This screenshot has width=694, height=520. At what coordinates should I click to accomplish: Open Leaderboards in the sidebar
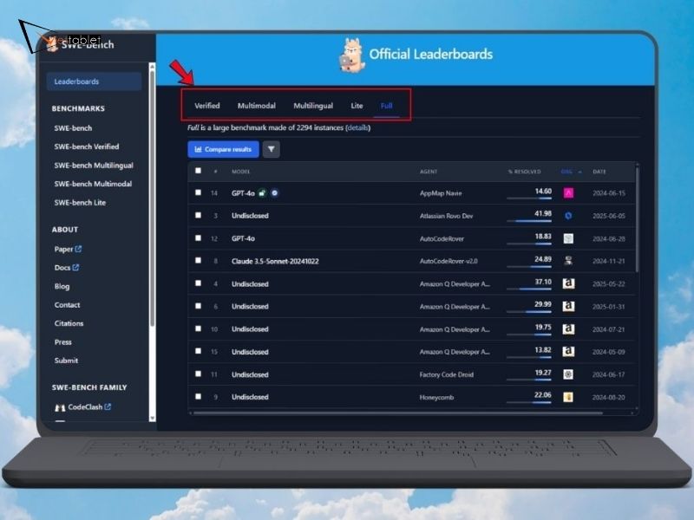(94, 81)
